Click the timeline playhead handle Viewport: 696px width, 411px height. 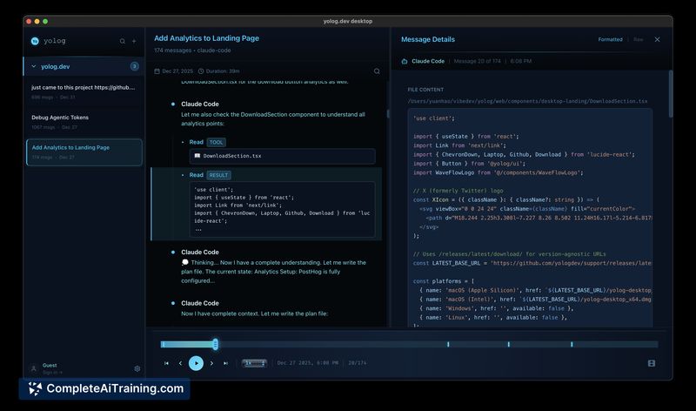click(215, 344)
